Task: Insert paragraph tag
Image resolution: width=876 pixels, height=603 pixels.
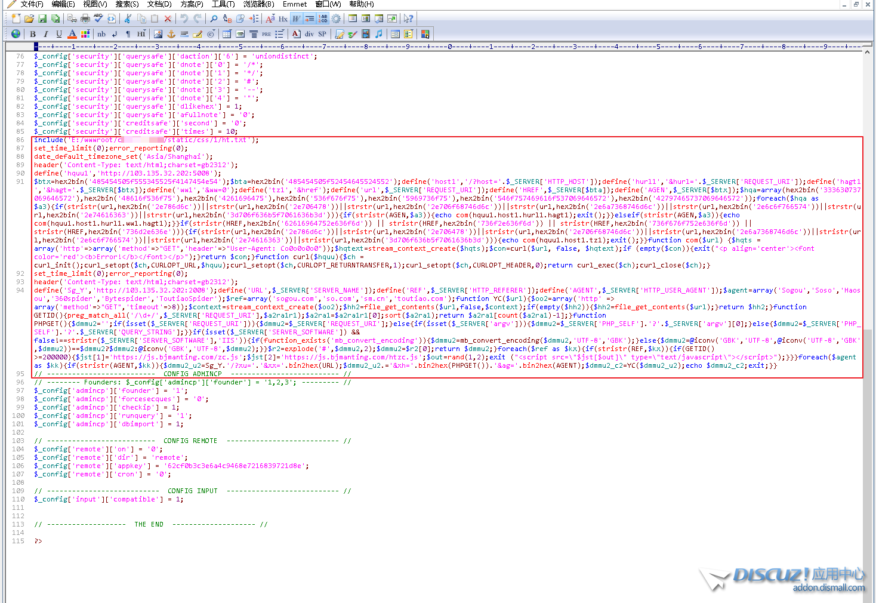Action: click(x=128, y=34)
